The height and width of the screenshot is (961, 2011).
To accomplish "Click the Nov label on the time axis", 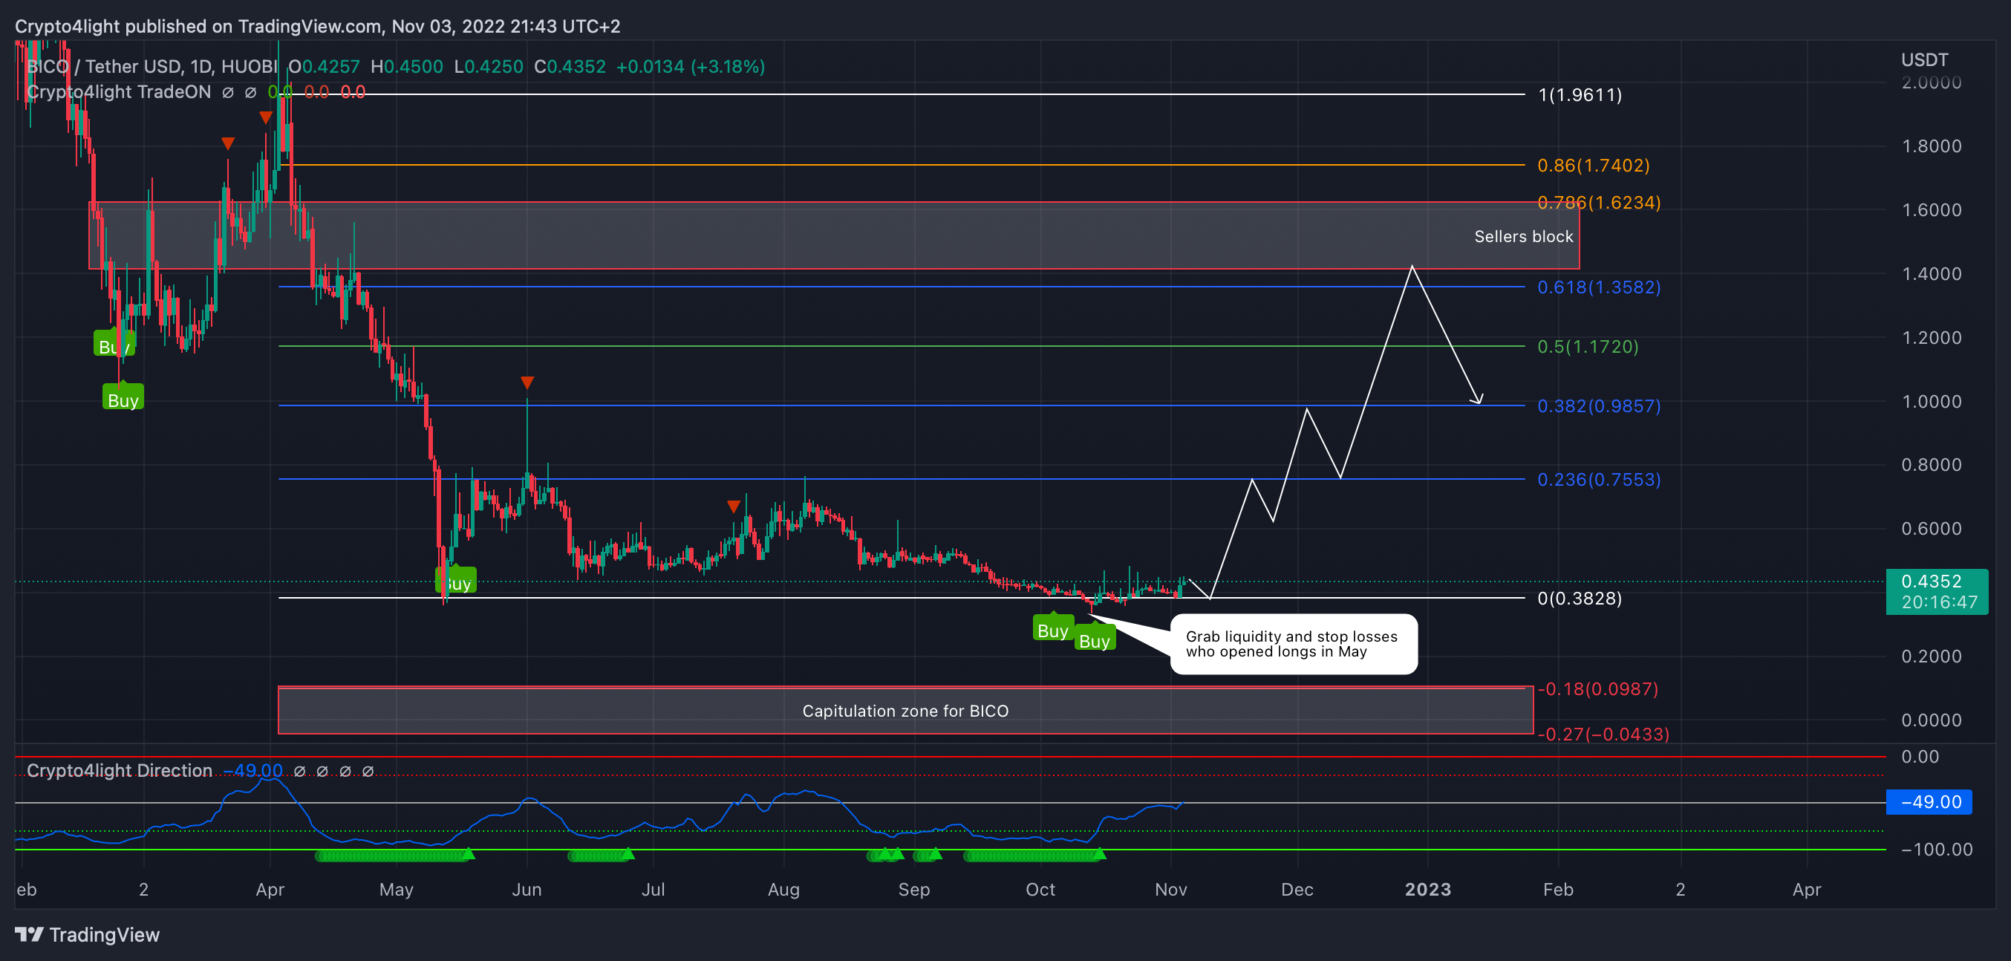I will pyautogui.click(x=1170, y=889).
